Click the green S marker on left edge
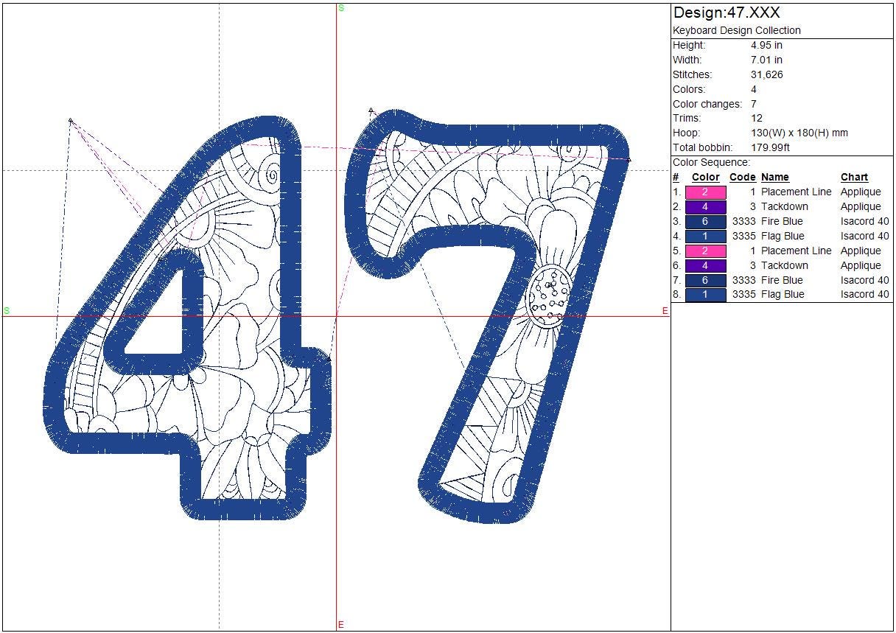896x633 pixels. 7,311
